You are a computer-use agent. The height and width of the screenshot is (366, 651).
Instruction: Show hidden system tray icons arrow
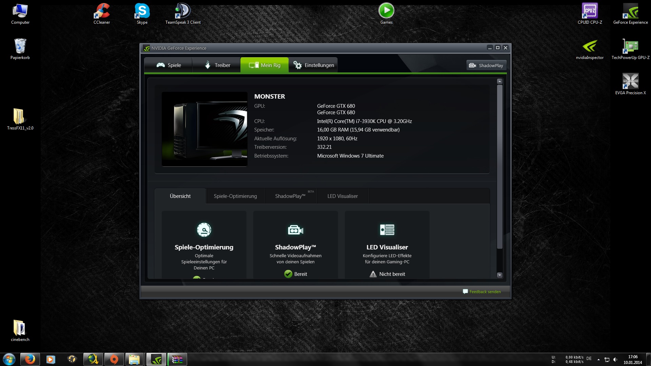click(x=598, y=359)
